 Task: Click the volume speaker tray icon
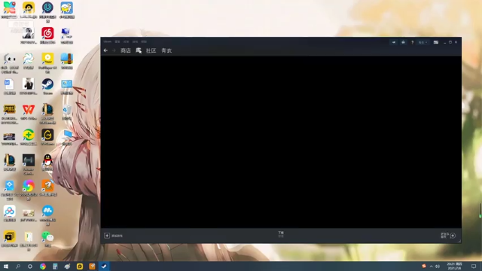click(x=438, y=266)
